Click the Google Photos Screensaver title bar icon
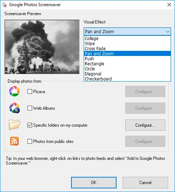 pyautogui.click(x=4, y=5)
